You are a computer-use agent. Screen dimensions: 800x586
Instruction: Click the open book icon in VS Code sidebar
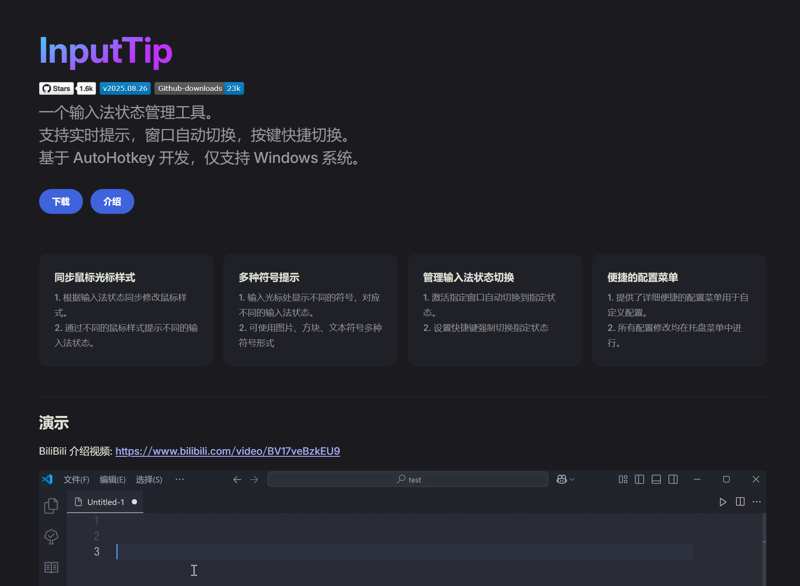[x=51, y=567]
